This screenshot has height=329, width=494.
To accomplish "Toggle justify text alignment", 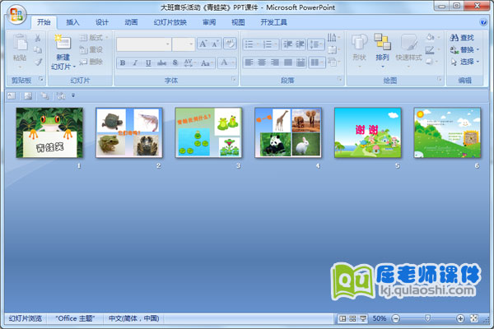I will pyautogui.click(x=287, y=63).
